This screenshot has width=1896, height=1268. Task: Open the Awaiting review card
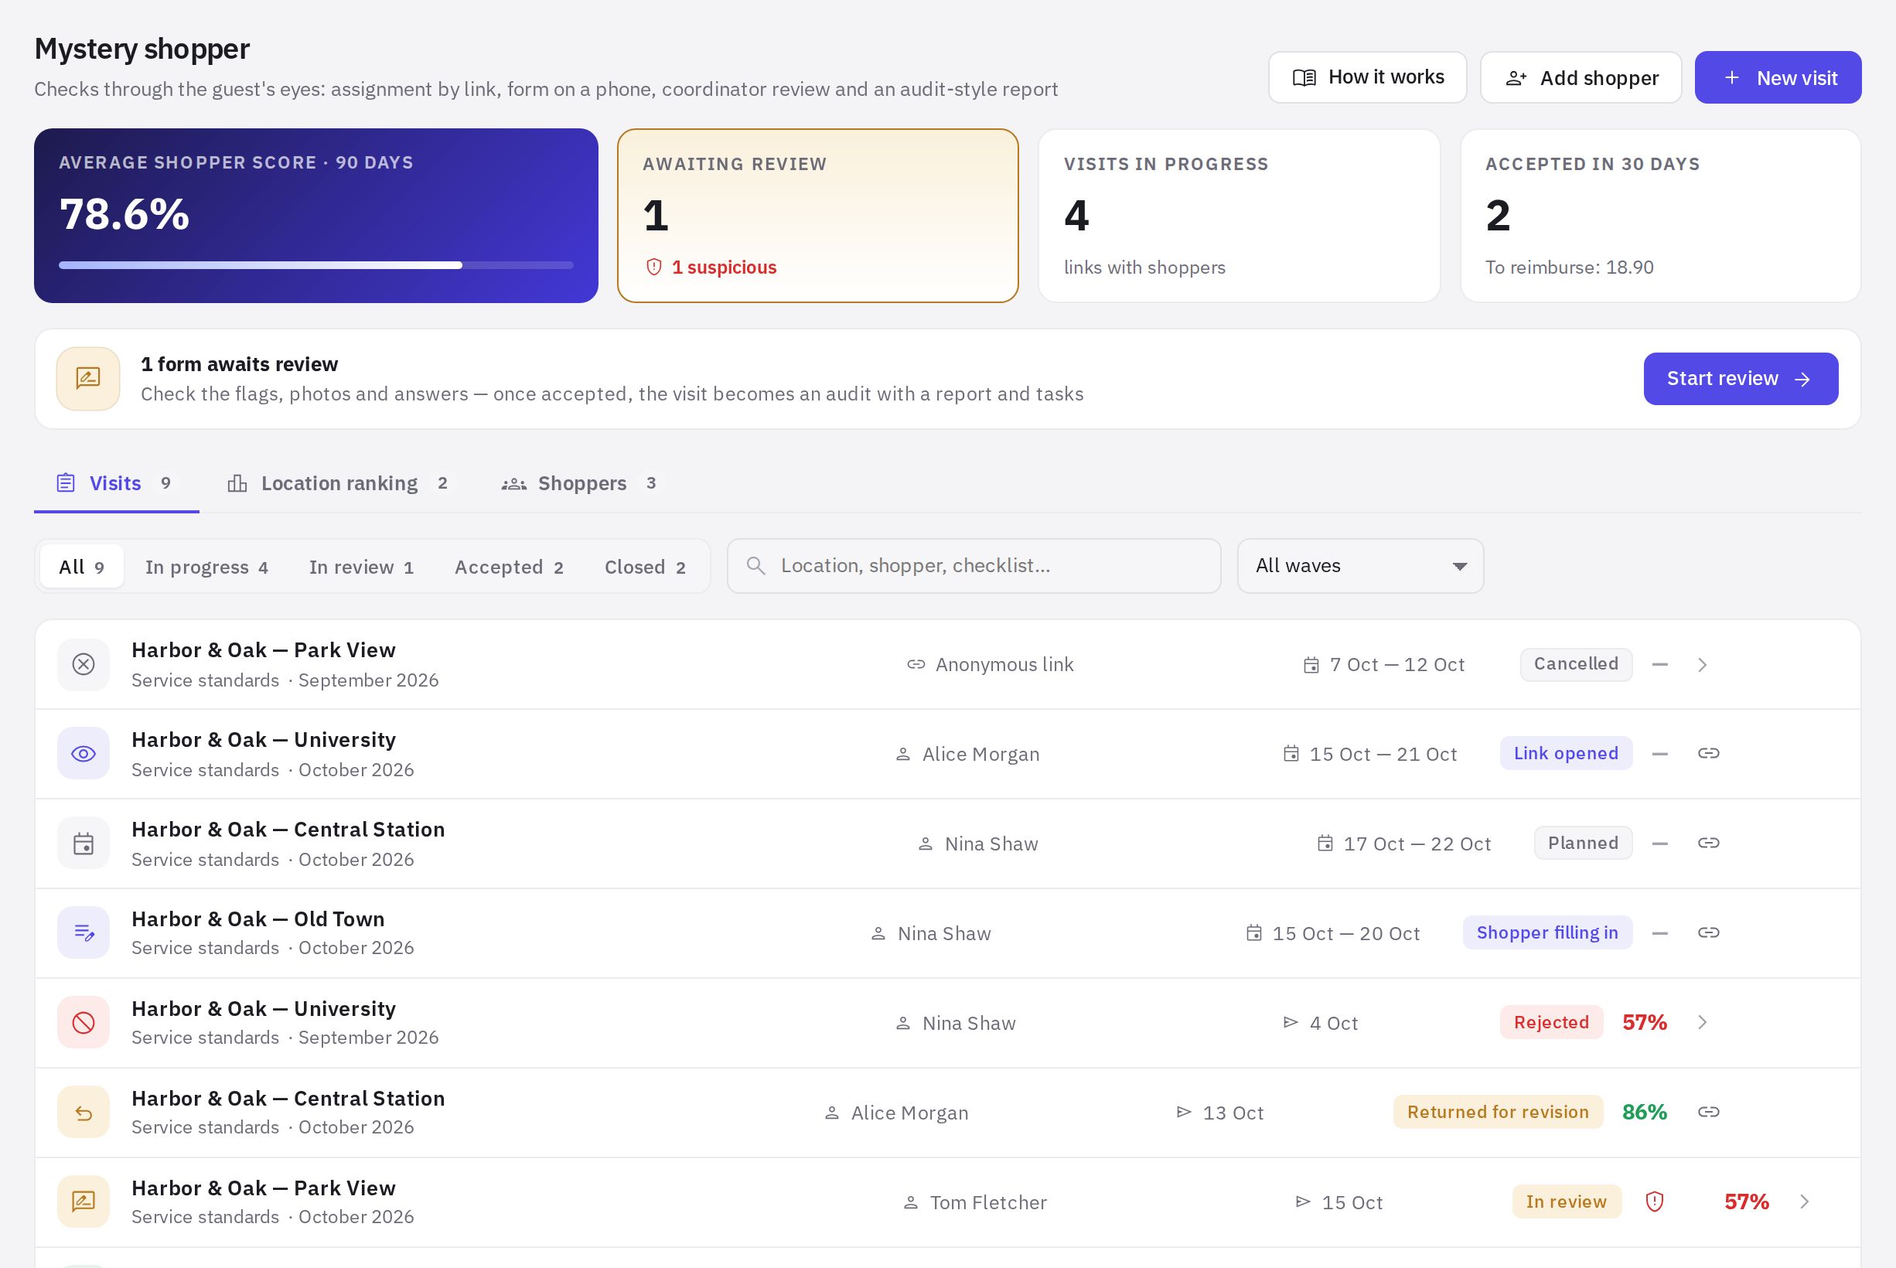[x=817, y=216]
